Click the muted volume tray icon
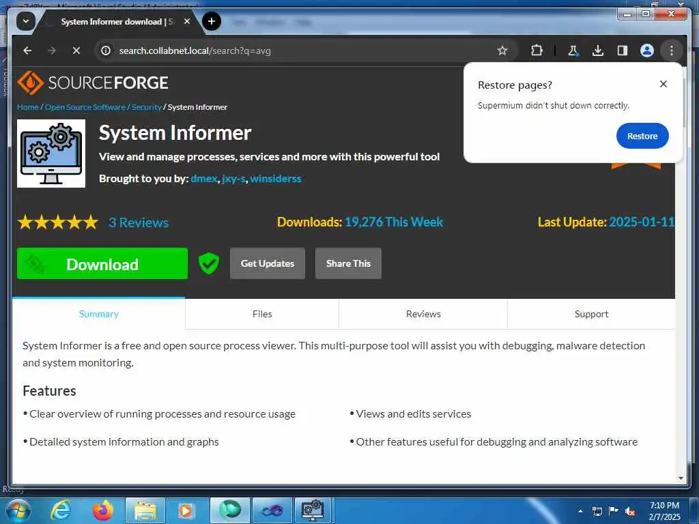 [x=630, y=511]
